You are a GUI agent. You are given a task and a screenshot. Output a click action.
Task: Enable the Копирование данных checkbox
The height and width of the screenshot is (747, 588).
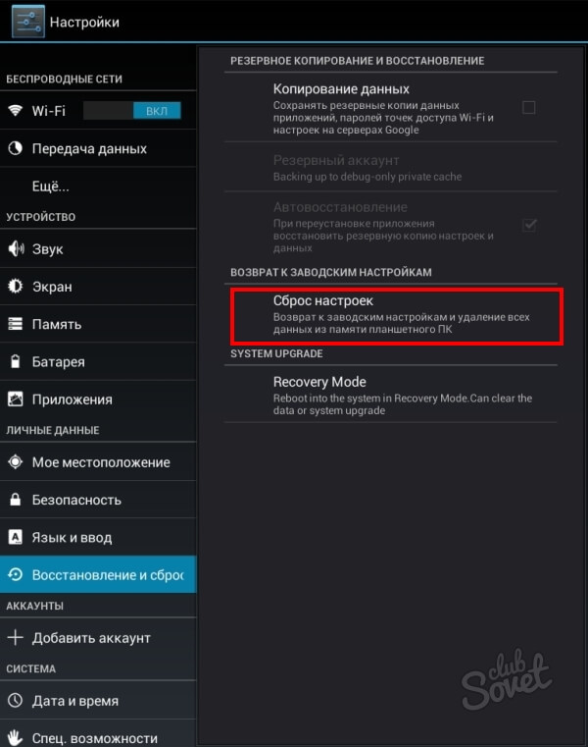[529, 107]
